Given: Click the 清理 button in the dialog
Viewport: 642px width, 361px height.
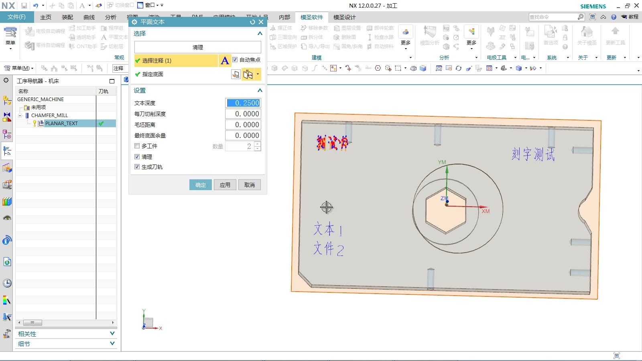Looking at the screenshot, I should (198, 47).
